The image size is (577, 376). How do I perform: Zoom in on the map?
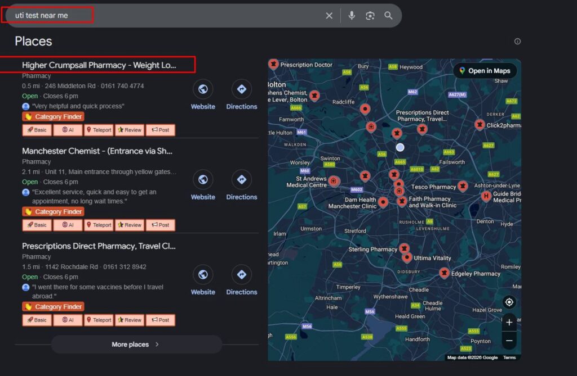coord(509,323)
